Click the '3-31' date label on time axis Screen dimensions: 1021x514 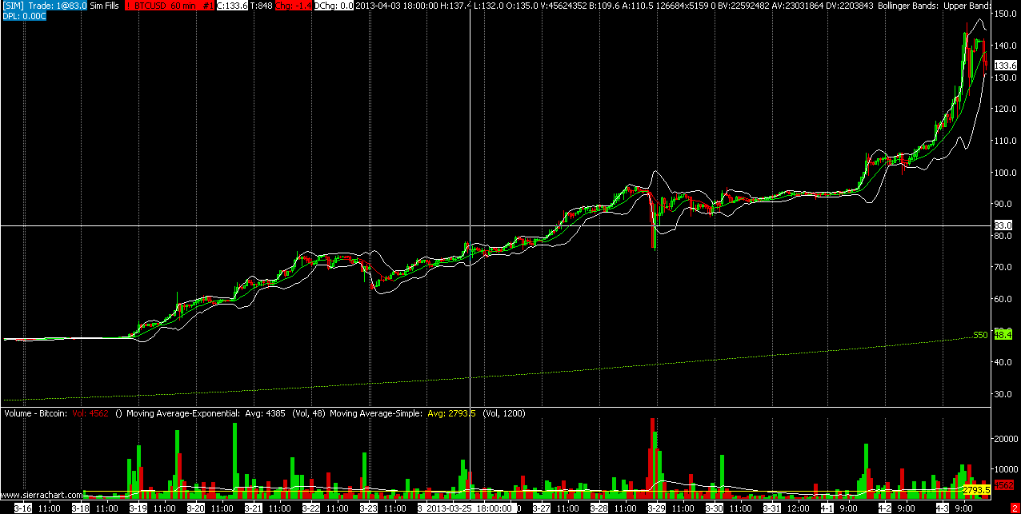pos(772,508)
